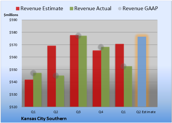This screenshot has height=123, width=172.
Task: Select the green actual bar above Q2
Action: pyautogui.click(x=60, y=91)
